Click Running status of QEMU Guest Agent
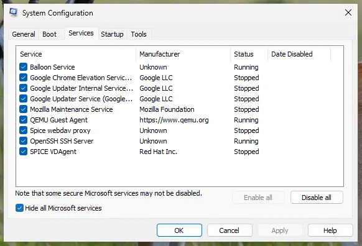Screen dimensions: 362x246 click(246, 120)
